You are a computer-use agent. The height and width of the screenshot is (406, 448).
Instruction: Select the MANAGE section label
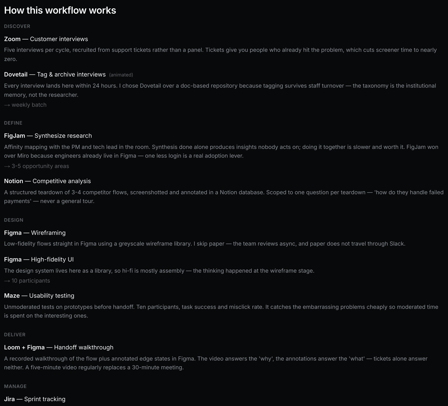point(15,386)
